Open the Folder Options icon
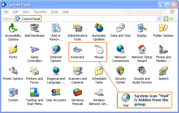 click(163, 28)
